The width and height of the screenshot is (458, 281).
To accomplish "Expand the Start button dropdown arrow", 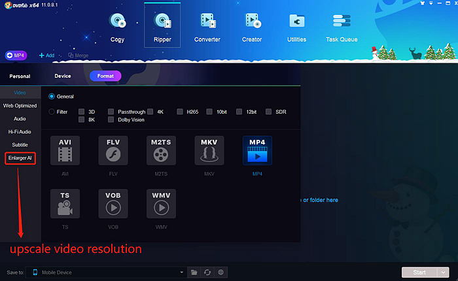I will point(443,273).
